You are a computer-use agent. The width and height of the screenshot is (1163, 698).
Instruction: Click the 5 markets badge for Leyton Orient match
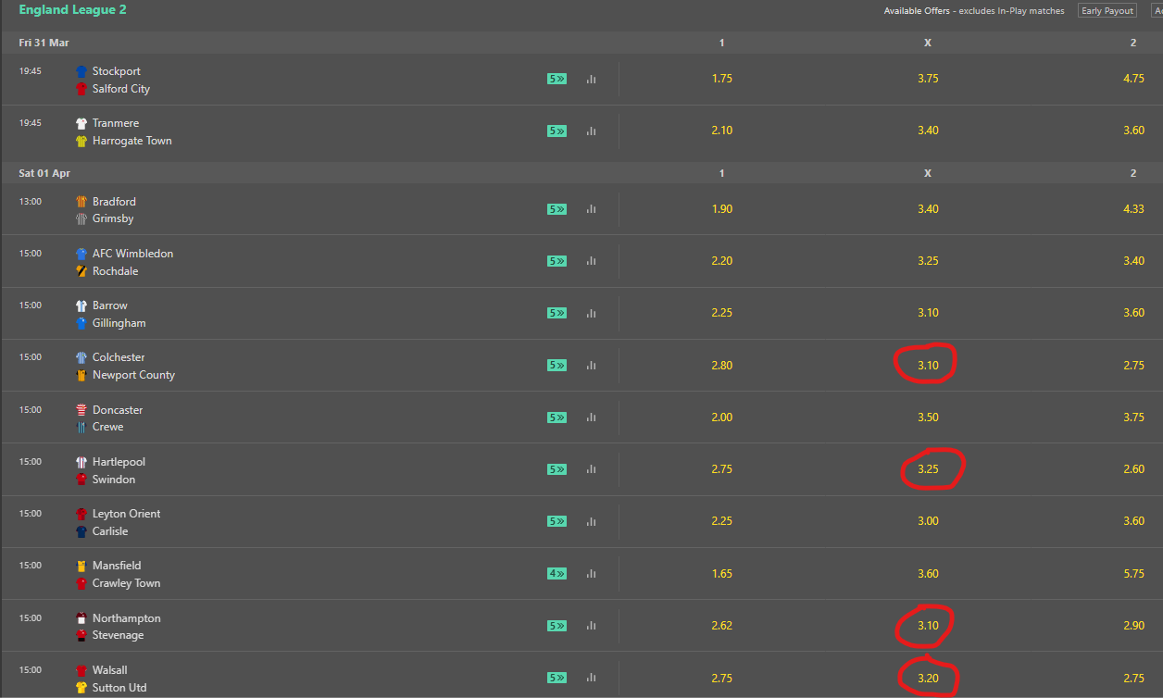556,521
